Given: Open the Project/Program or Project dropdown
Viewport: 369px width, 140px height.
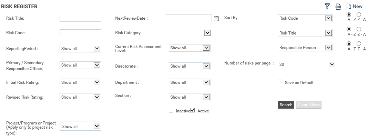Looking at the screenshot, I should [x=80, y=126].
